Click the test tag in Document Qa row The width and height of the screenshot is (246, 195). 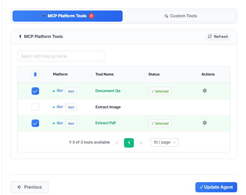click(71, 91)
